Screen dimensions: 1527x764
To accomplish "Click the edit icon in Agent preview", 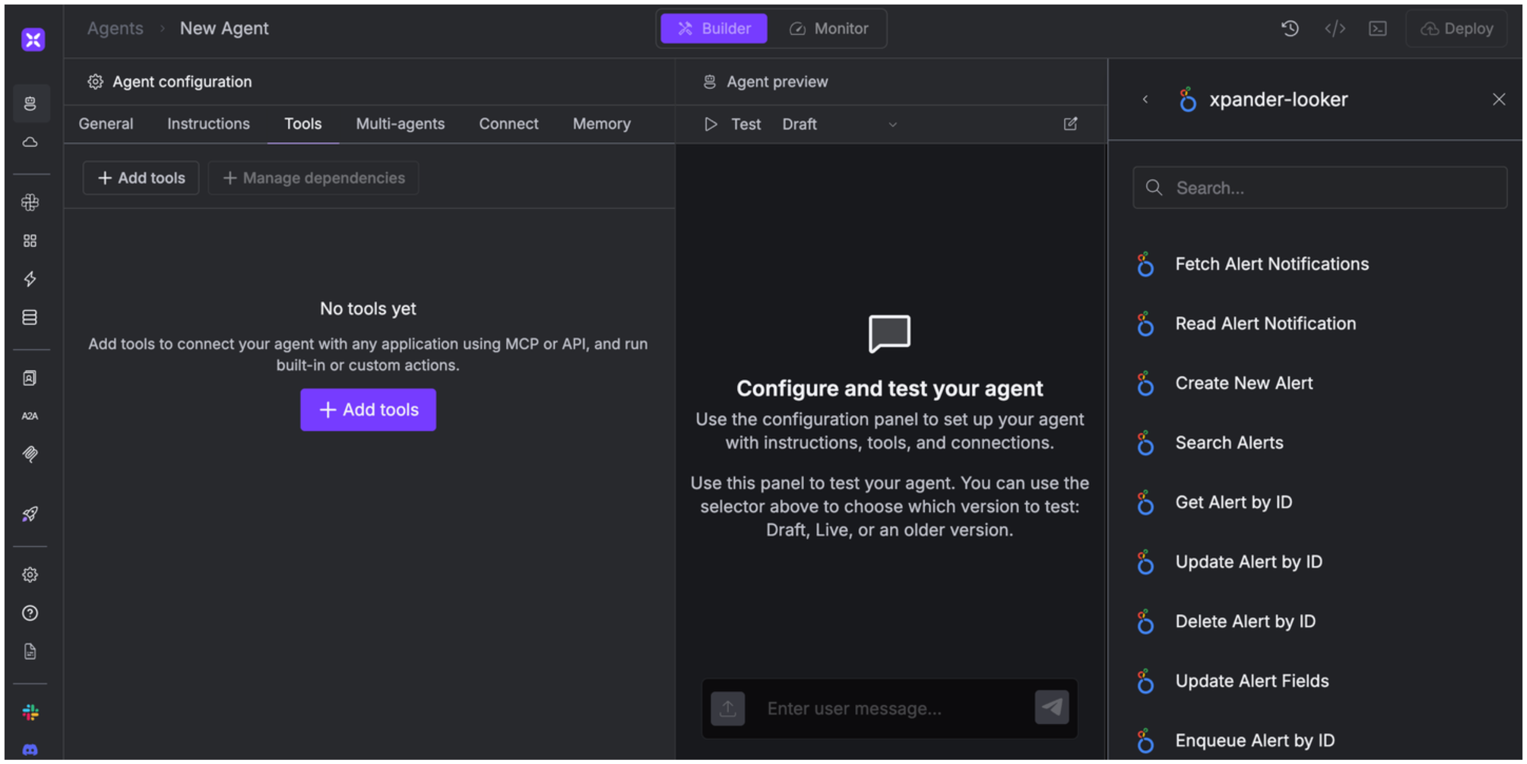I will pyautogui.click(x=1070, y=124).
